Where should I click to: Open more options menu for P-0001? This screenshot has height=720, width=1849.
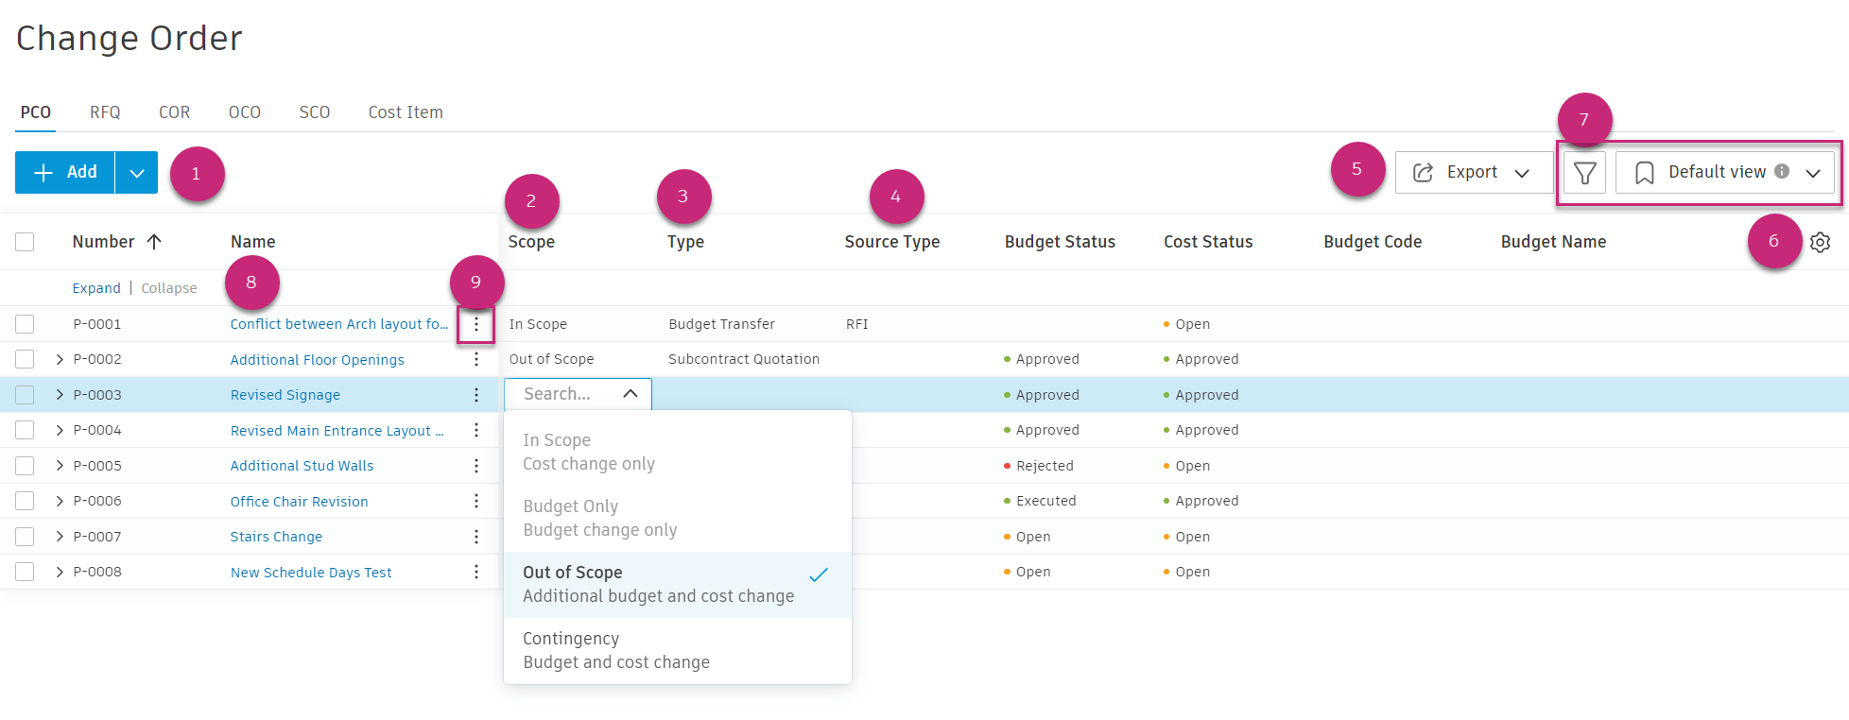pos(476,324)
